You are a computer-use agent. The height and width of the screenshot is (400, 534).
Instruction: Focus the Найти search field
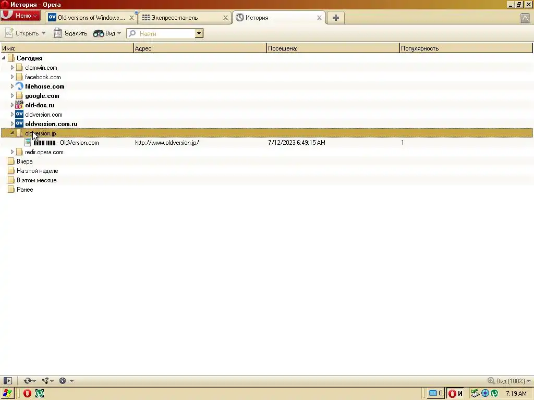161,33
